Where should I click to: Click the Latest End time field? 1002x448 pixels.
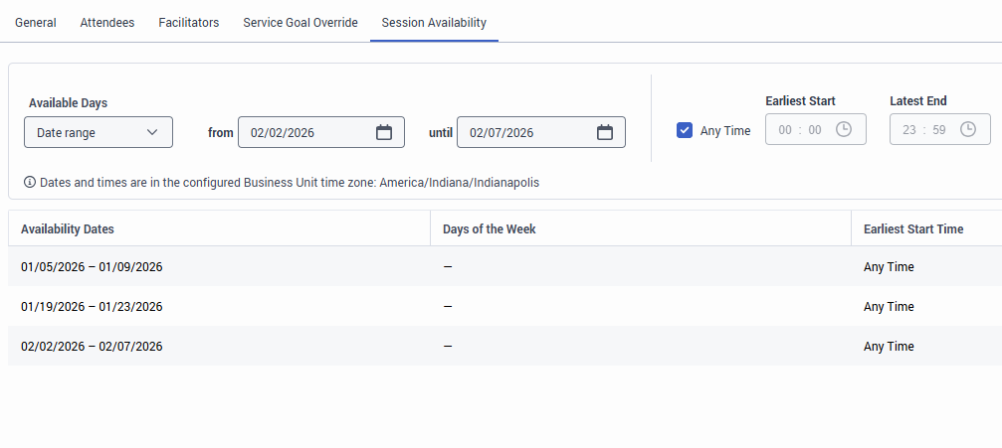[x=924, y=130]
